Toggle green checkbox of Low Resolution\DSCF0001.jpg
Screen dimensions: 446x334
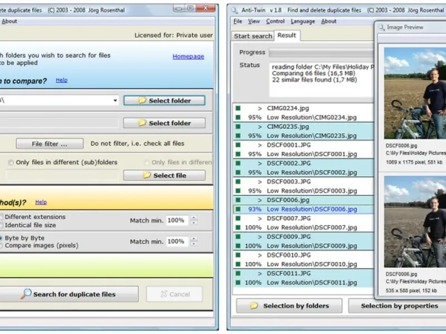pyautogui.click(x=238, y=154)
